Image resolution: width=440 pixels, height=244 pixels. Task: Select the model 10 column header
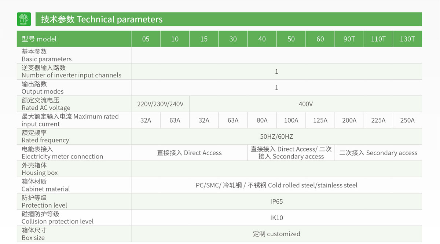pos(175,39)
